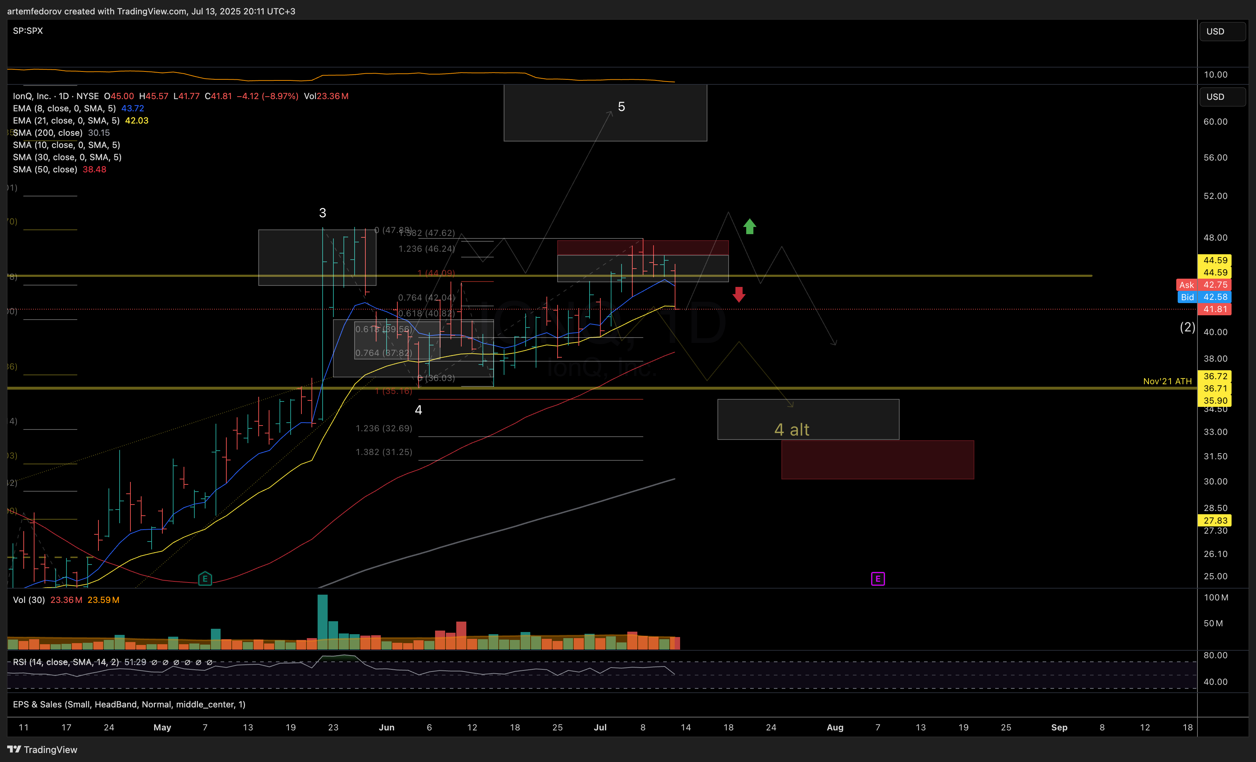Click the Sep label on the time axis
Viewport: 1256px width, 762px height.
1059,728
